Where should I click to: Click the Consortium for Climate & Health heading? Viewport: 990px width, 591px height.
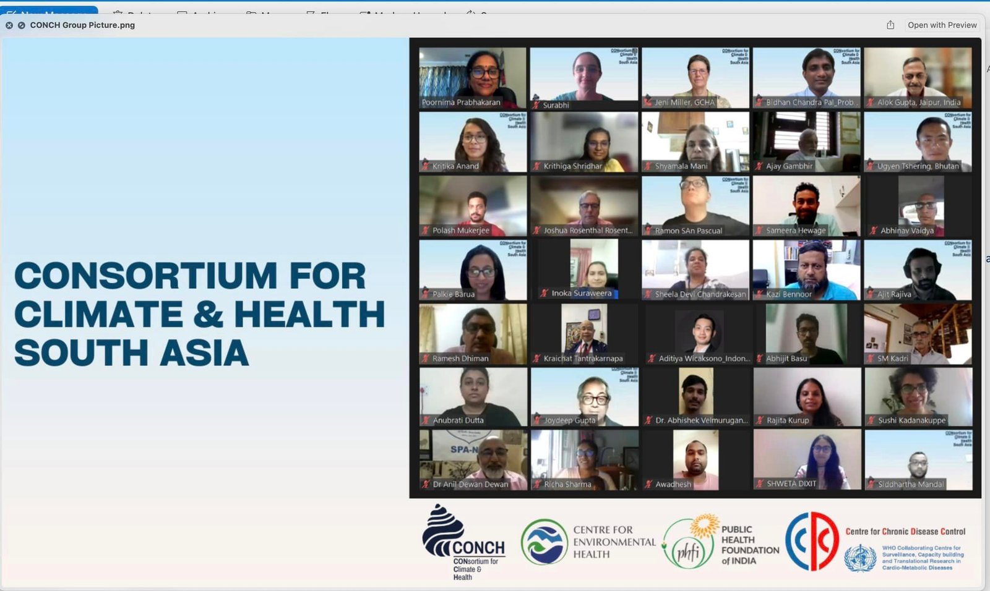click(199, 314)
